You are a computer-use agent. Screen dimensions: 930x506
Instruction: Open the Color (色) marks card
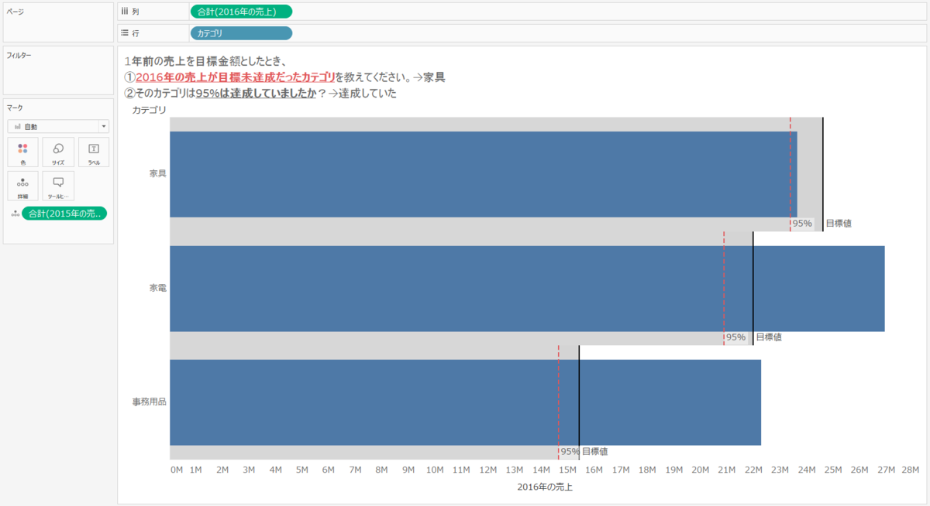[x=22, y=152]
